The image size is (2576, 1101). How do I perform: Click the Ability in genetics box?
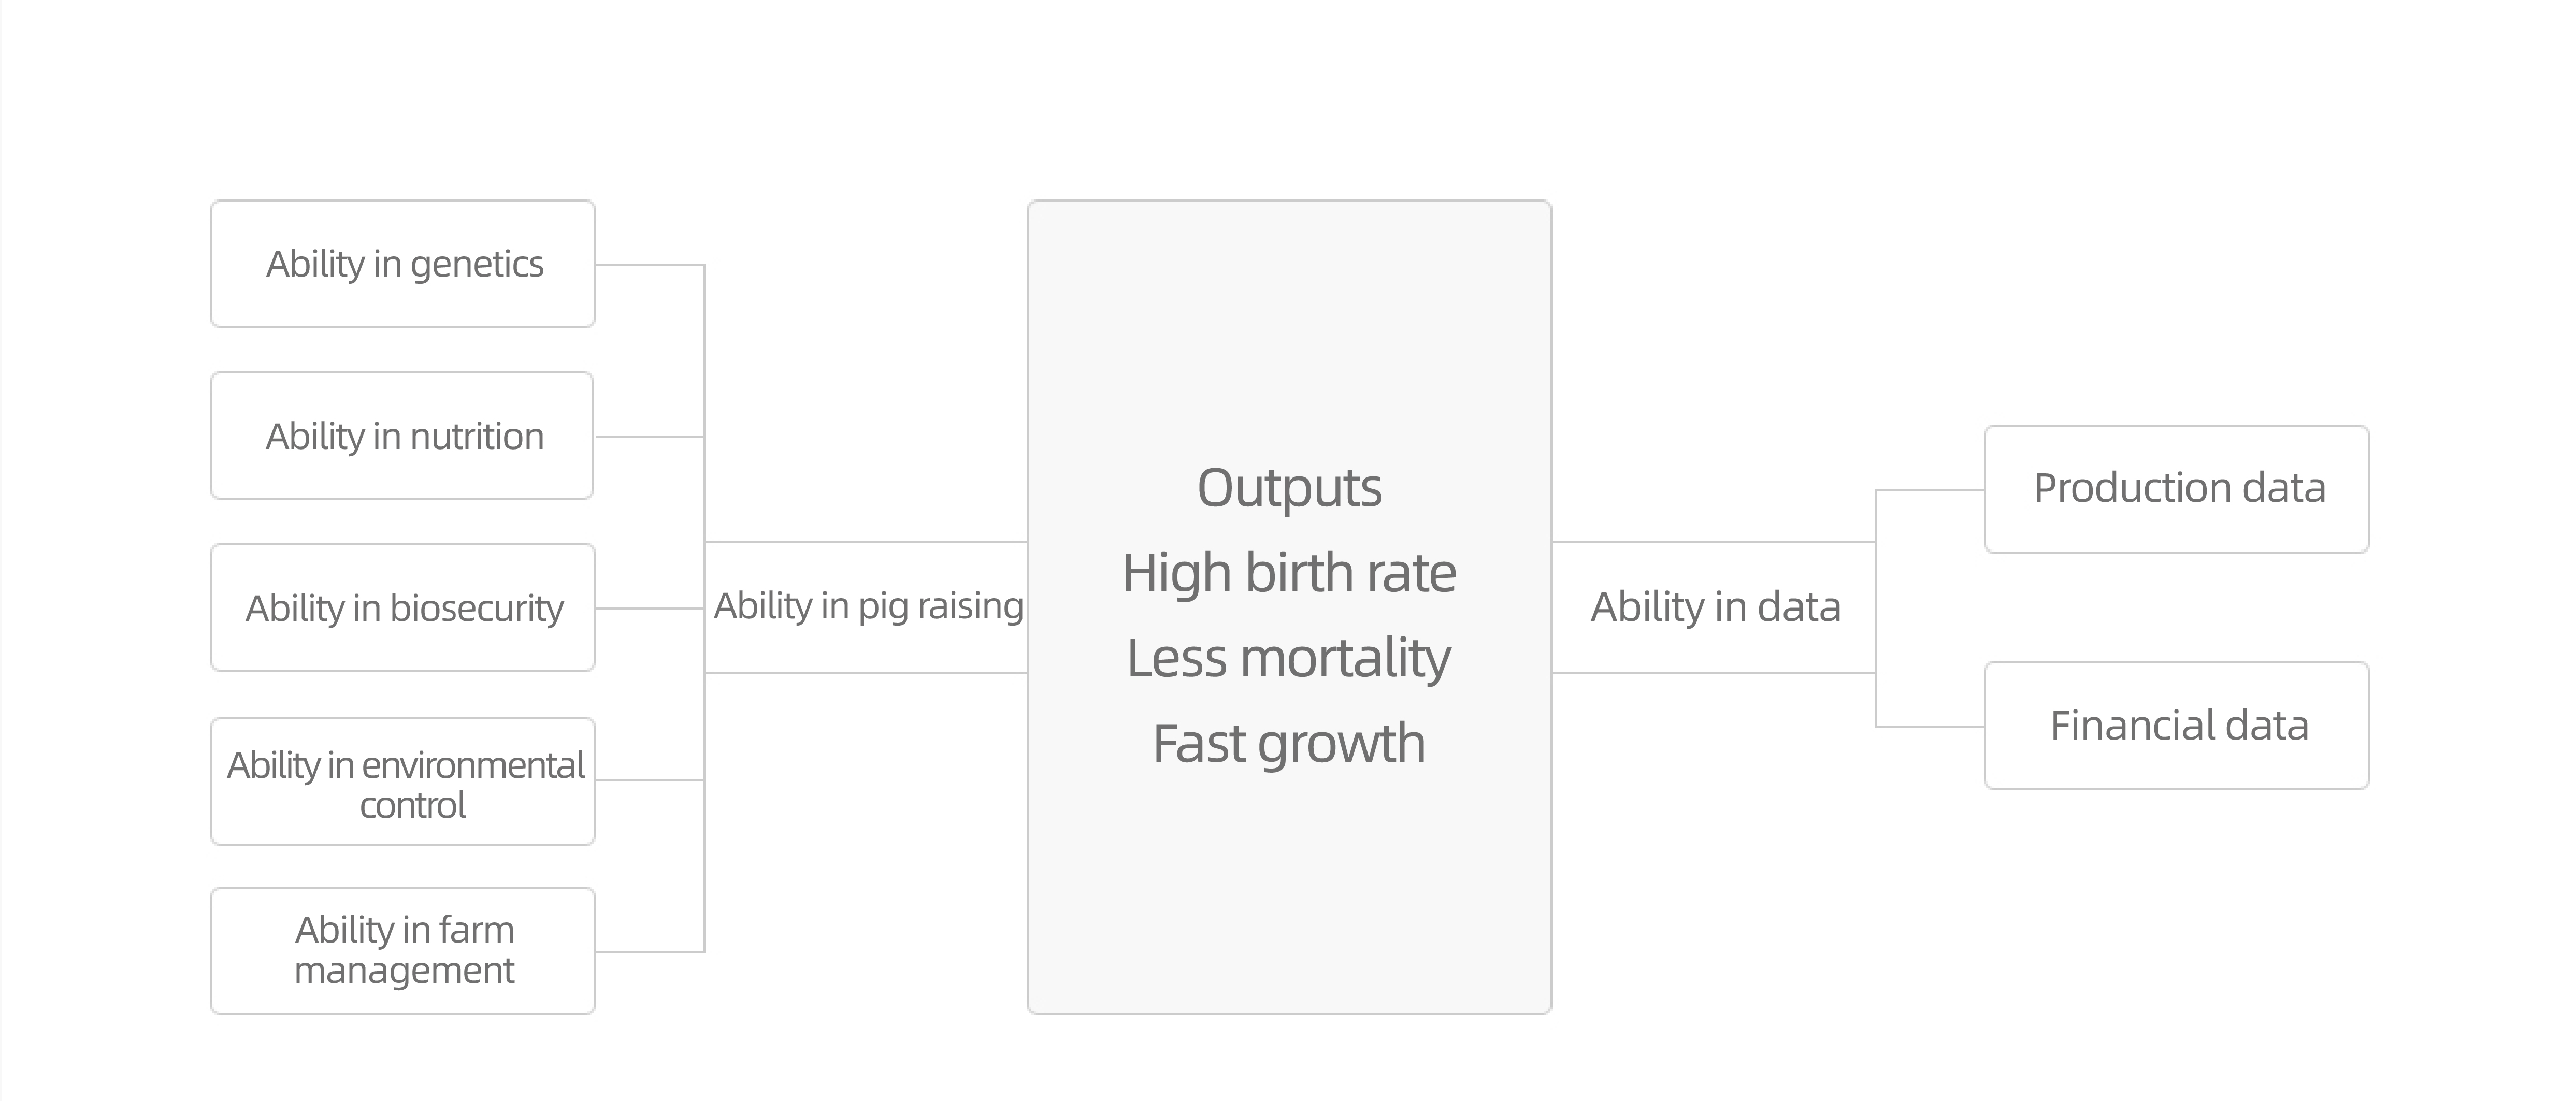pos(403,264)
